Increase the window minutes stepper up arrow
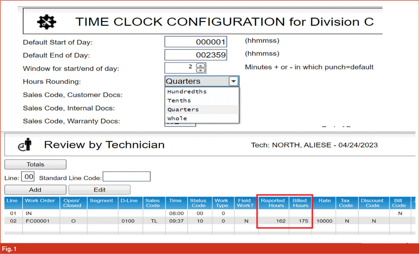 [x=201, y=66]
